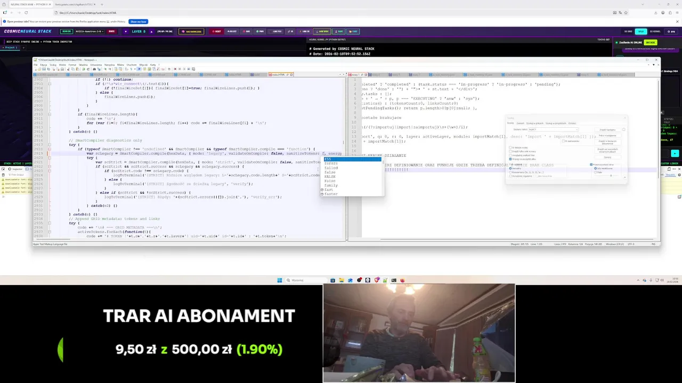
Task: Click the PWR tool in Cosmic toolbar
Action: (x=260, y=31)
